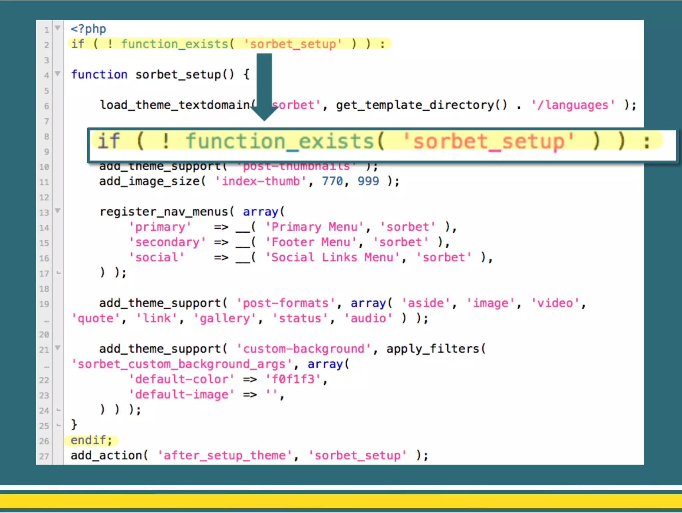The height and width of the screenshot is (513, 682).
Task: Click the 'Footer Menu' string
Action: pyautogui.click(x=310, y=242)
